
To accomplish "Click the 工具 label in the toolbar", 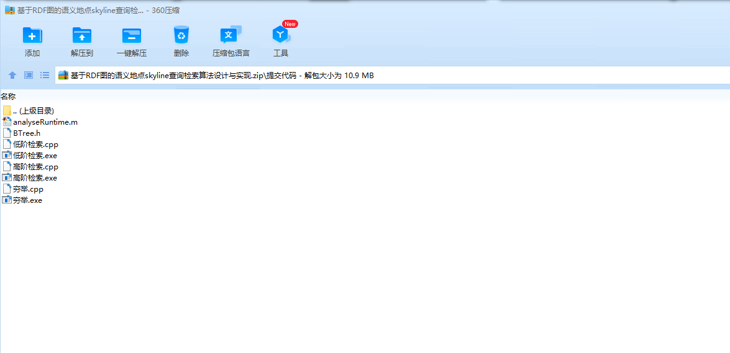I will tap(281, 53).
